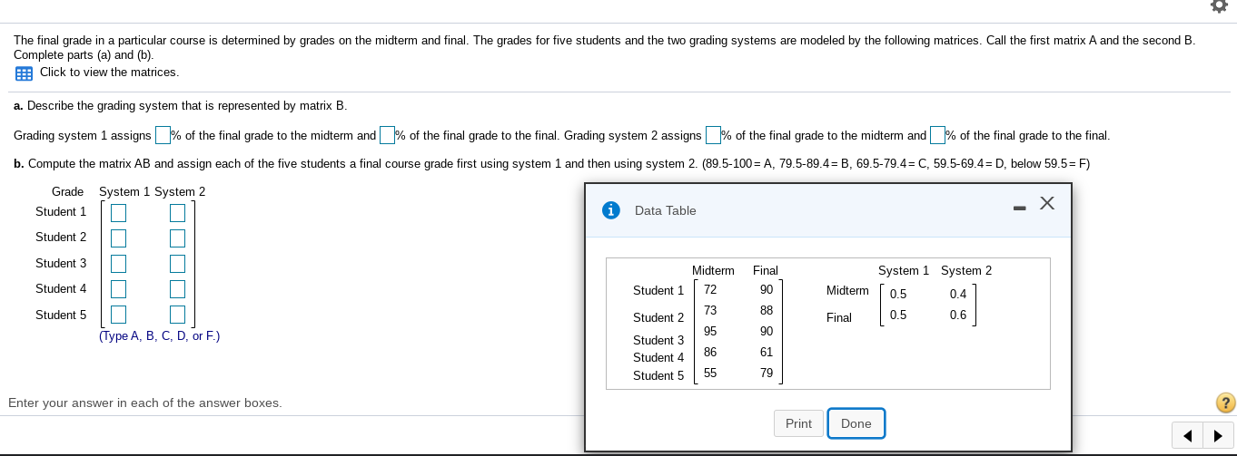This screenshot has height=456, width=1237.
Task: Click Student 4 midterm value 86
Action: click(x=710, y=352)
